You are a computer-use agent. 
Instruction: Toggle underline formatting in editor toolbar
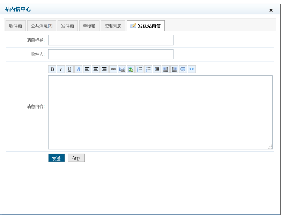pos(69,69)
